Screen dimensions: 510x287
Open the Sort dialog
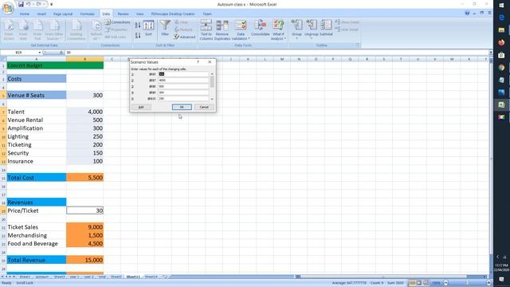click(x=149, y=29)
